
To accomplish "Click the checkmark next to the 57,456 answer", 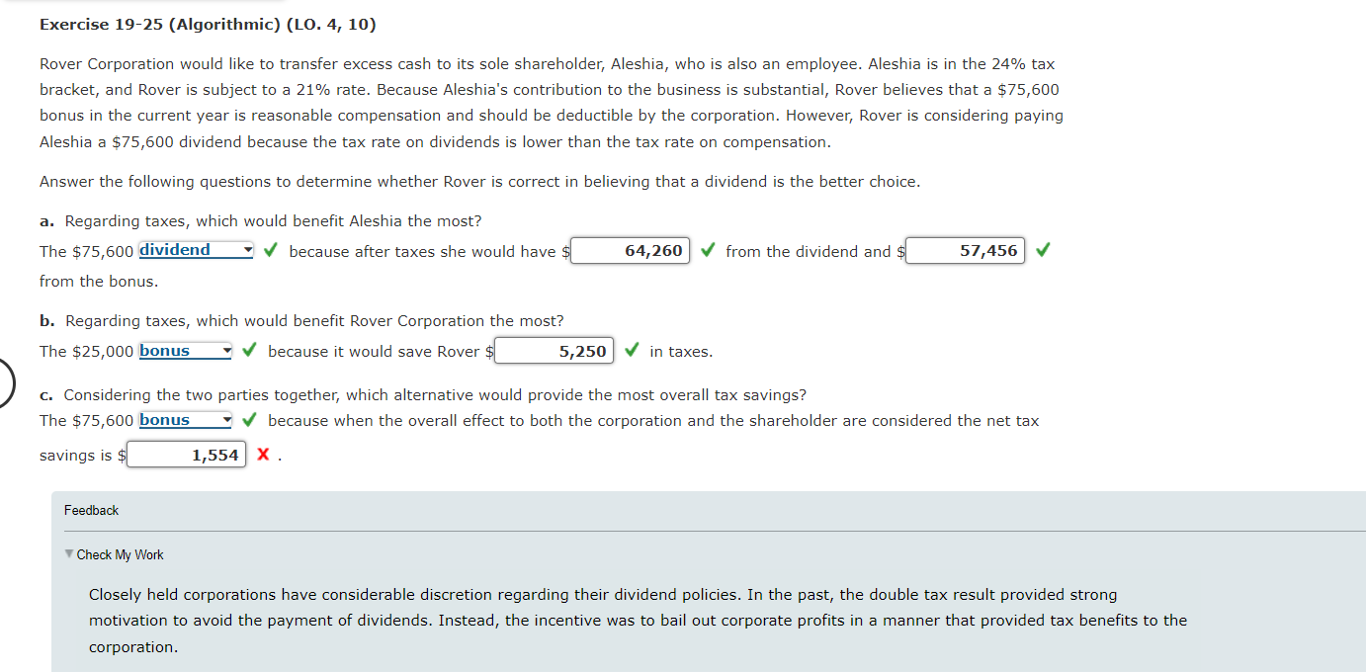I will 1043,250.
